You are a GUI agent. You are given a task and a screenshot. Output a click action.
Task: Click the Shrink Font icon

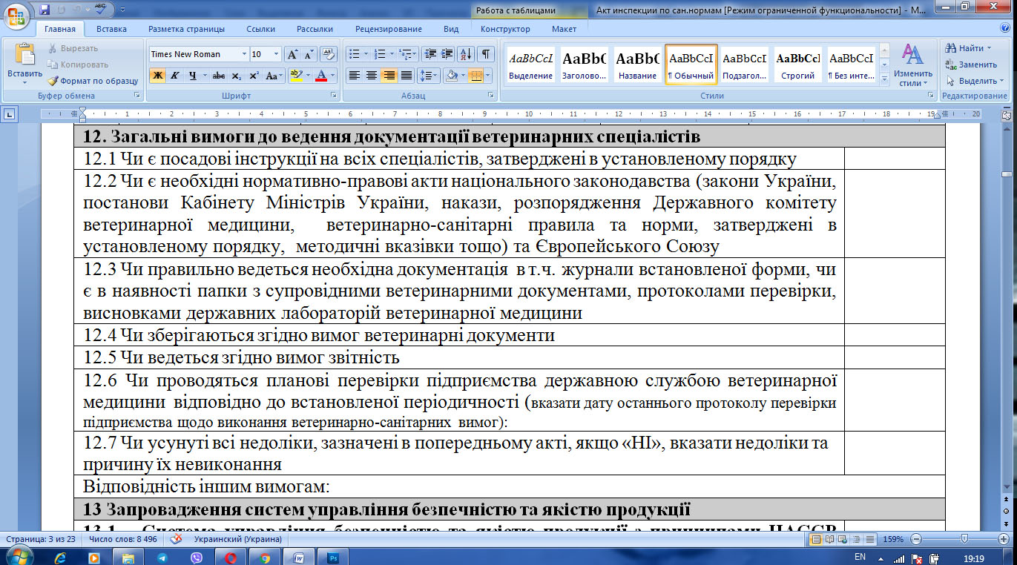308,54
